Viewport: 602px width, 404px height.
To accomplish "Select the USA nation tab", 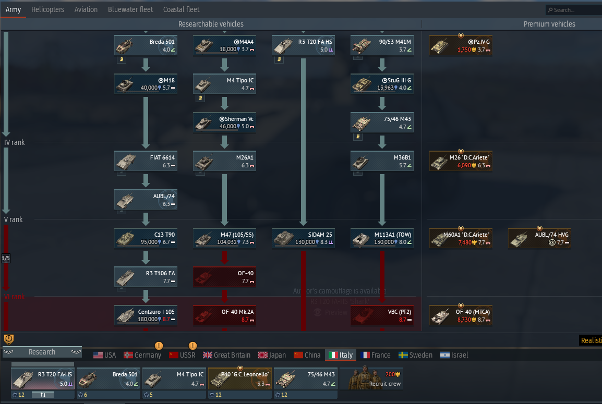I will coord(104,355).
